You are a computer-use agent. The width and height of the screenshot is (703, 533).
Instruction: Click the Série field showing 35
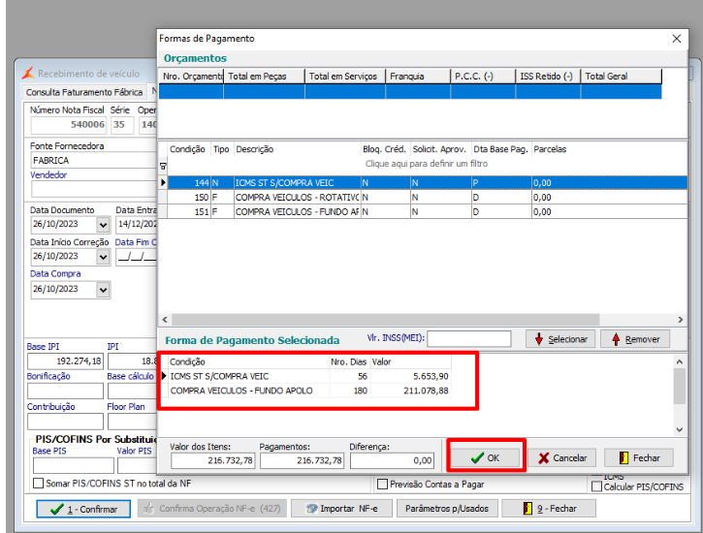coord(122,125)
